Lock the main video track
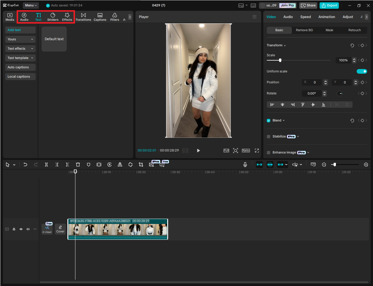373x286 pixels. (x=14, y=229)
